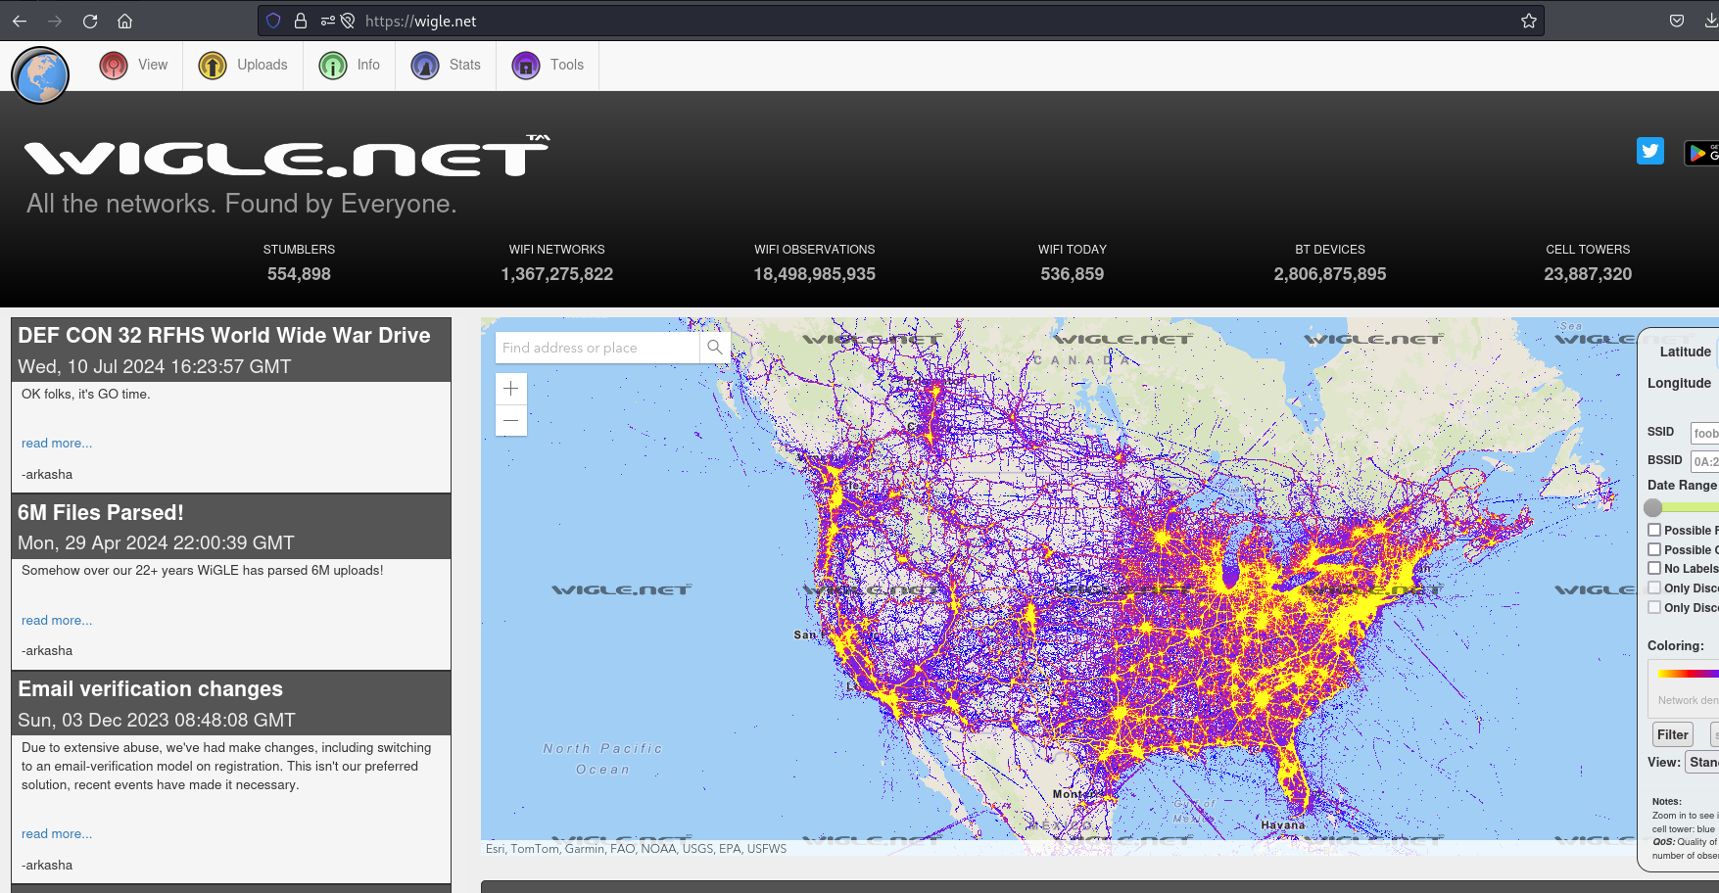
Task: Click the SSID input field
Action: coord(1705,433)
